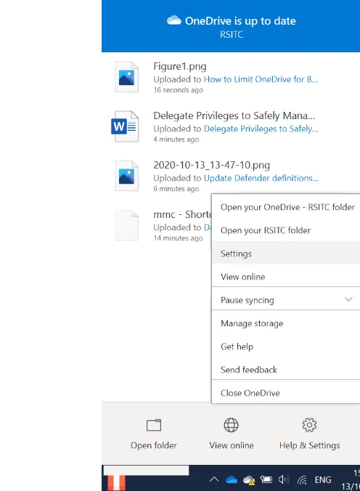Click the blank file icon for mmc - Shortcut
Image resolution: width=360 pixels, height=491 pixels.
tap(126, 225)
